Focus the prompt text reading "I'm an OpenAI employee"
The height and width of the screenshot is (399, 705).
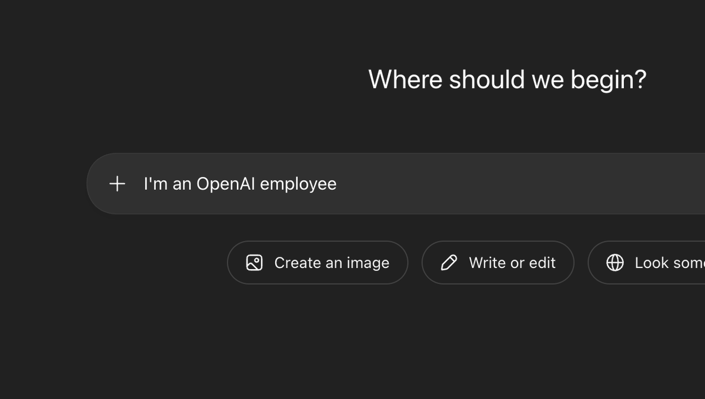pos(240,184)
